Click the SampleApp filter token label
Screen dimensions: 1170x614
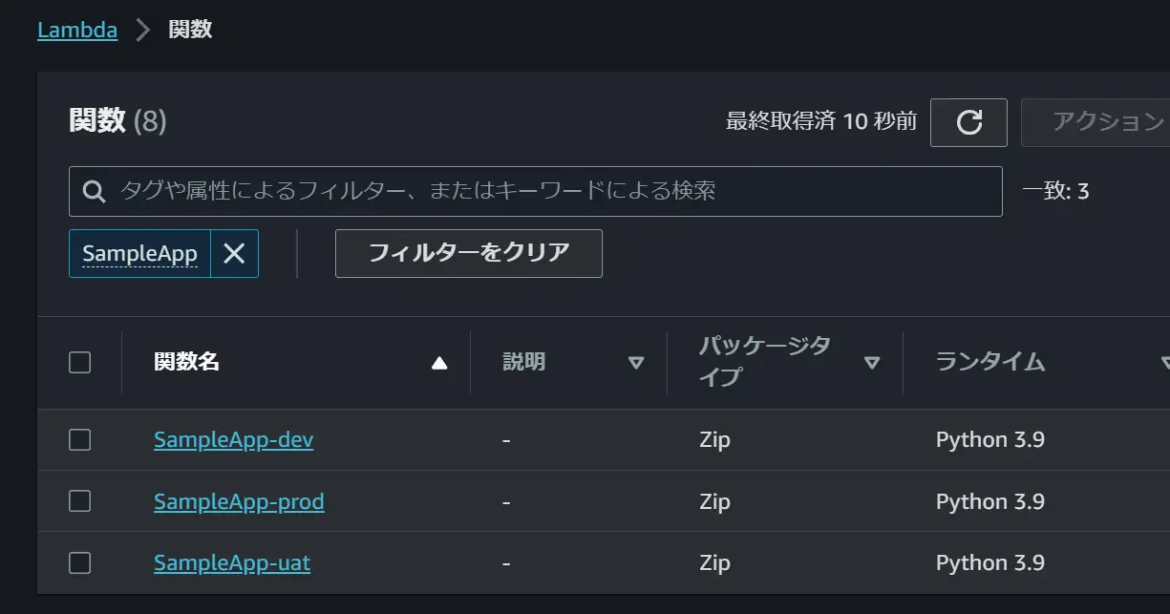tap(139, 253)
